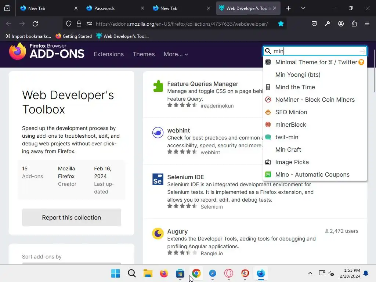Open Microsoft Store from taskbar
Image resolution: width=376 pixels, height=282 pixels.
coord(180,273)
